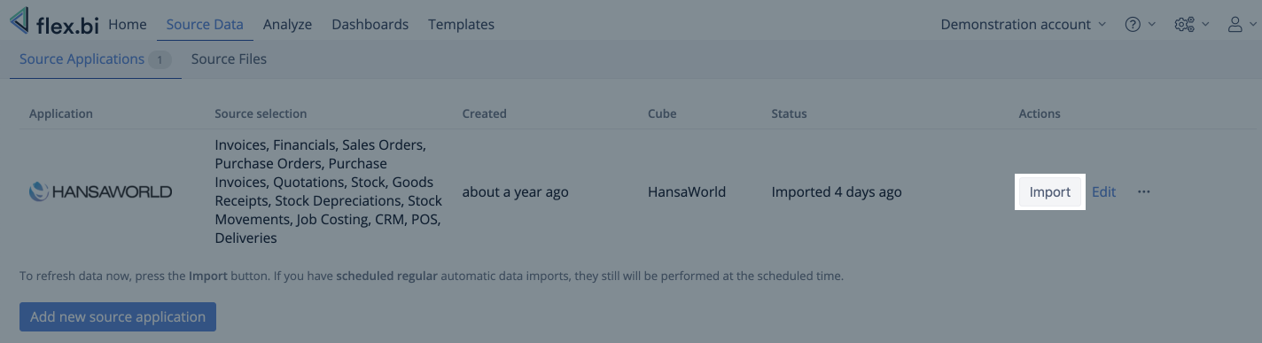
Task: Select the Source Applications tab
Action: tap(96, 59)
